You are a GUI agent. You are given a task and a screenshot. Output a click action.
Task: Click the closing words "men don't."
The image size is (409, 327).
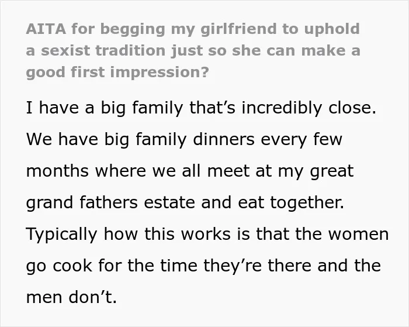[x=71, y=297]
